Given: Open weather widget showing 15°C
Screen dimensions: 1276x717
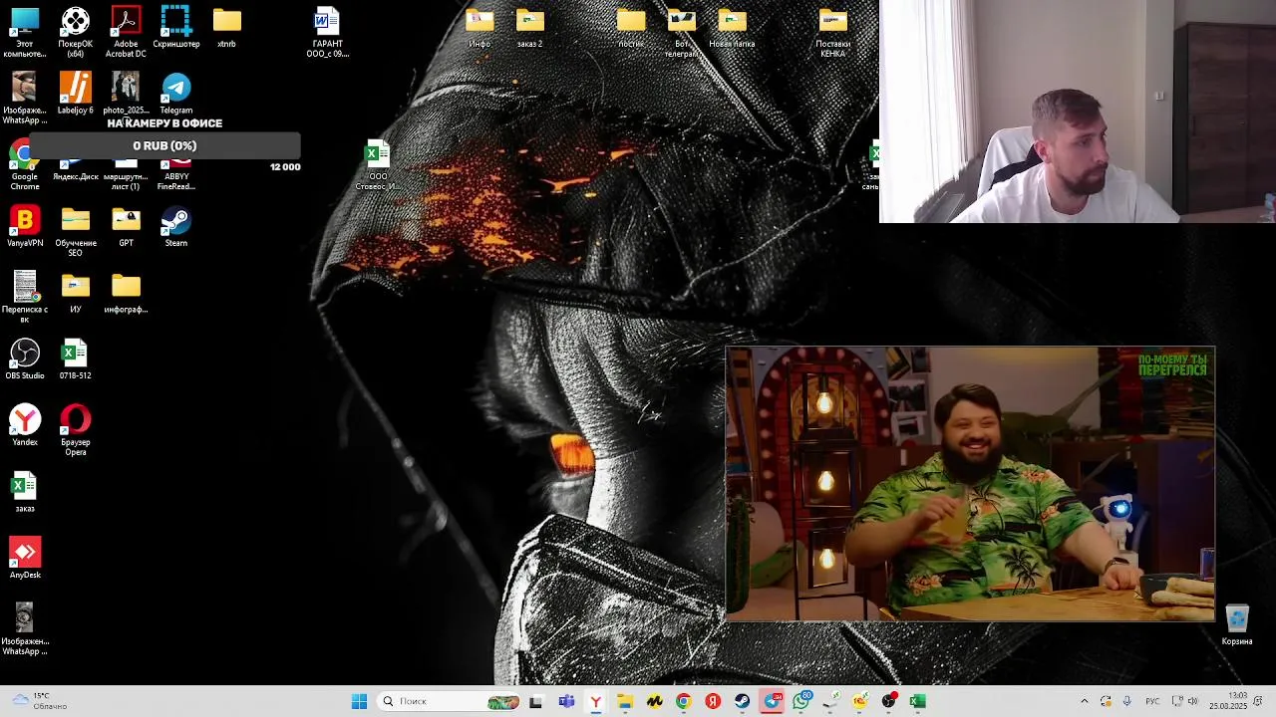Looking at the screenshot, I should [38, 701].
